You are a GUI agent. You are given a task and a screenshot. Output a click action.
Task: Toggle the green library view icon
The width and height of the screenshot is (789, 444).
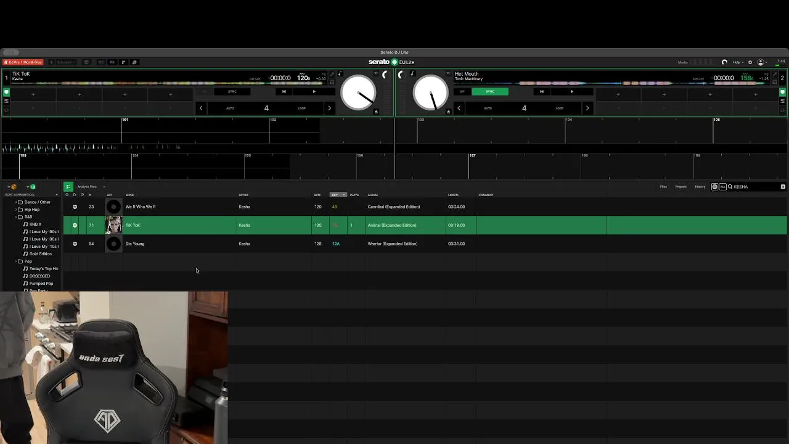(x=68, y=186)
